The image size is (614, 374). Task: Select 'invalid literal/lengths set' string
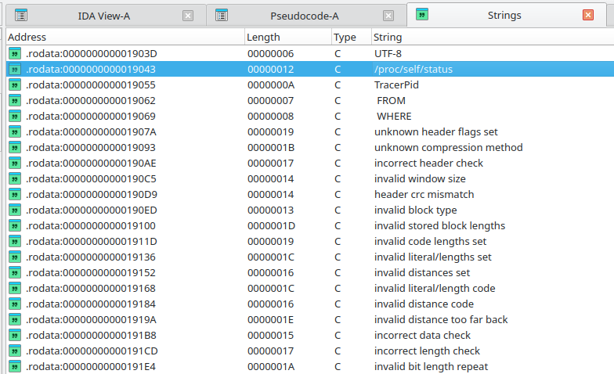pos(432,257)
